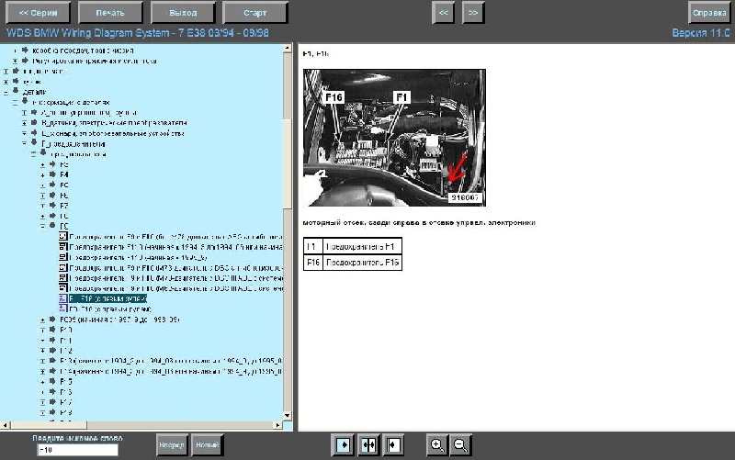Open the selected F1, F16 left-hand drive document icon

coord(63,298)
